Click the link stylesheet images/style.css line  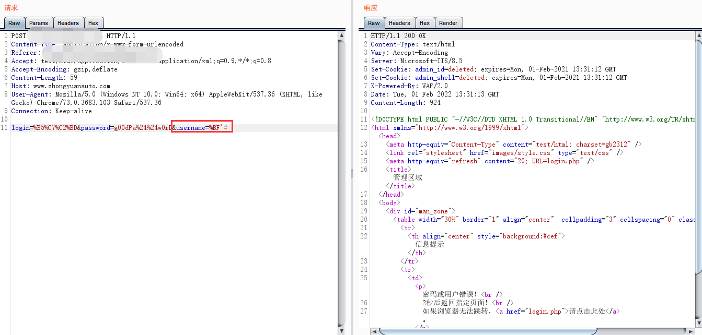(x=504, y=153)
